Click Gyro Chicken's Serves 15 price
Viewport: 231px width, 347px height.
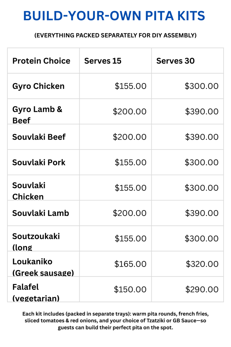click(131, 86)
